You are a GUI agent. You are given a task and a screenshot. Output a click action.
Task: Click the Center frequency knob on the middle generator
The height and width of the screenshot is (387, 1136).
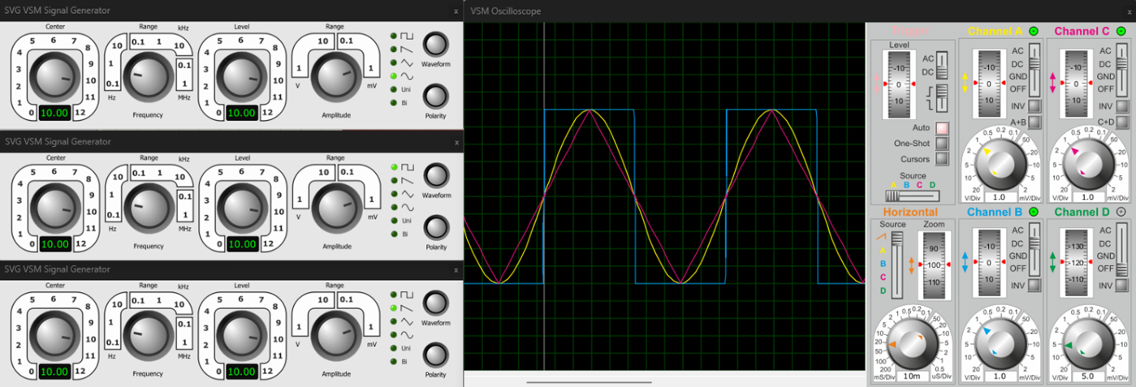[55, 207]
